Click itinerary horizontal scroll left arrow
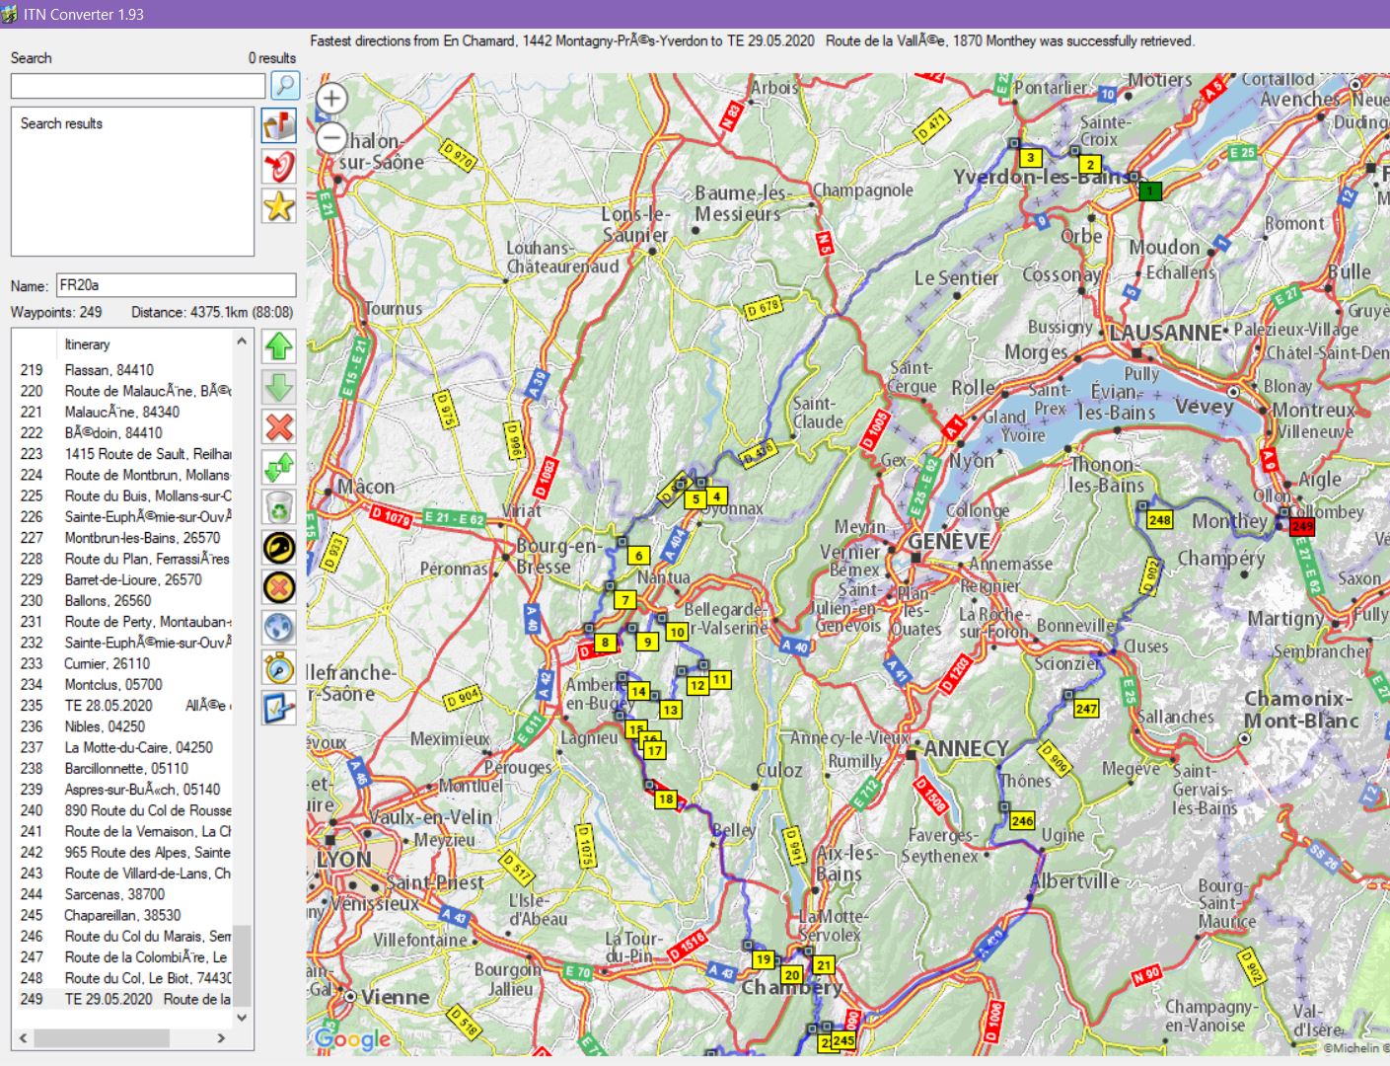 [24, 1038]
